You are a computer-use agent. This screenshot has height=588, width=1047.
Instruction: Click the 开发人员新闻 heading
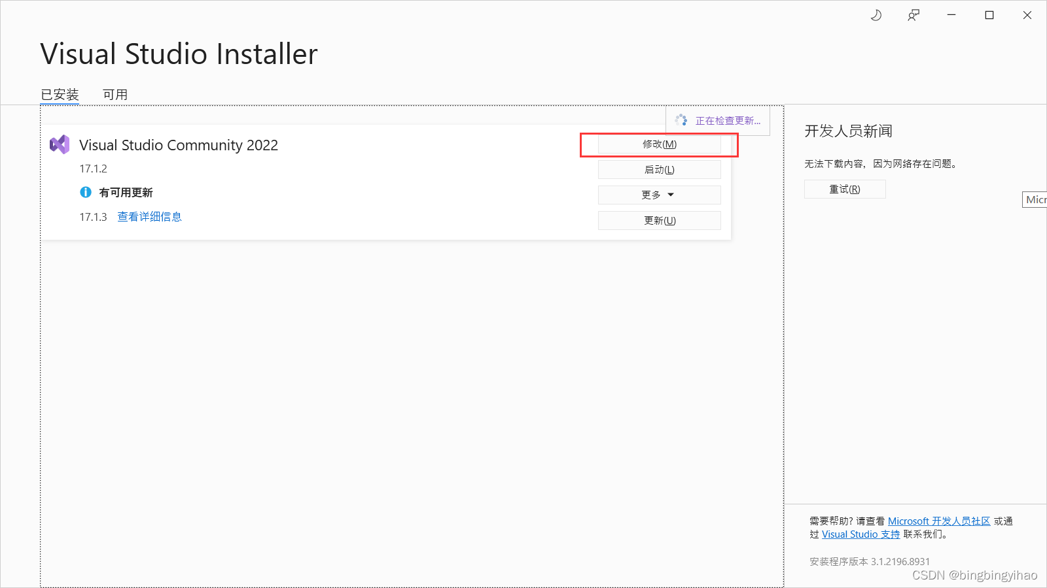pyautogui.click(x=849, y=131)
